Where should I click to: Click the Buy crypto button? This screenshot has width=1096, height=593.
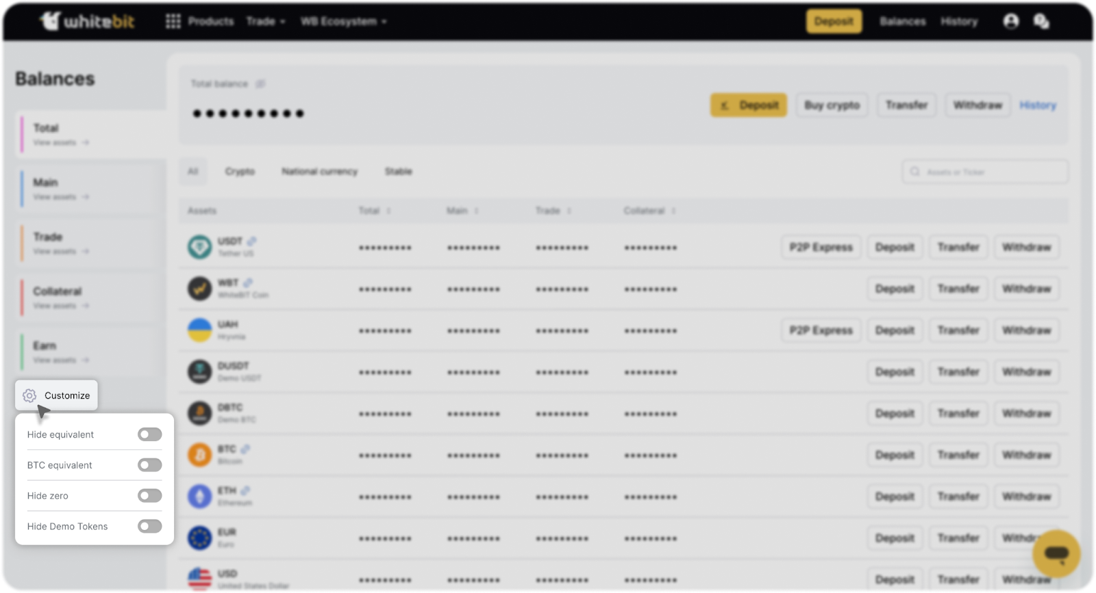[832, 105]
